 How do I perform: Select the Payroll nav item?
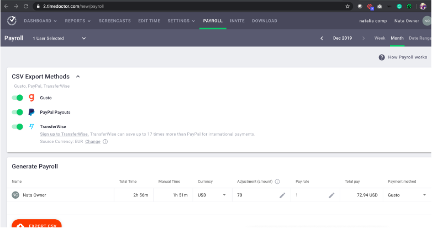213,21
